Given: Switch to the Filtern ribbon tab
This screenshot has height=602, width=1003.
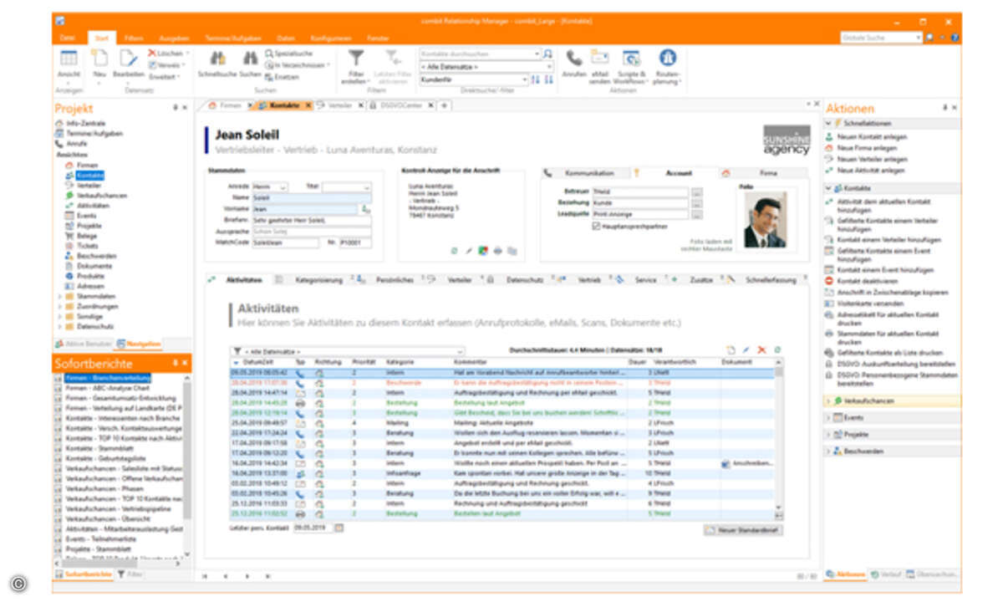Looking at the screenshot, I should tap(133, 38).
